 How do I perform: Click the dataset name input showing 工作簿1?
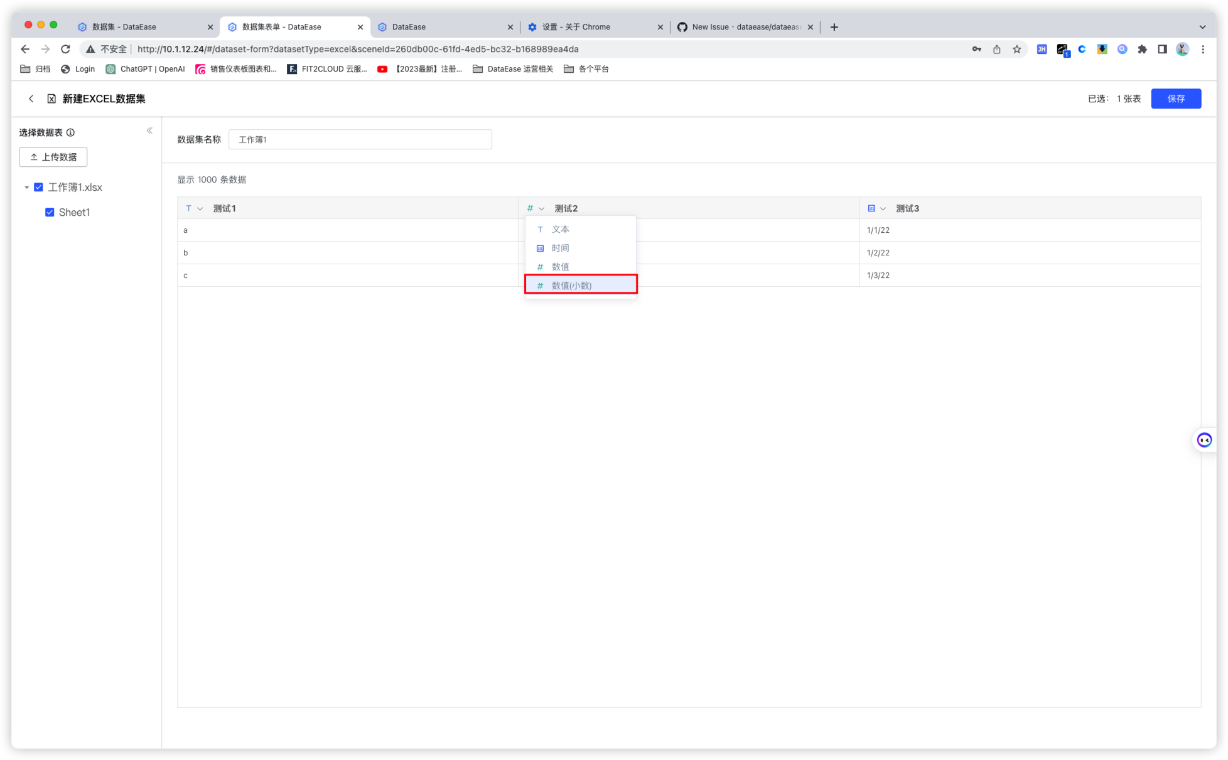[x=361, y=139]
